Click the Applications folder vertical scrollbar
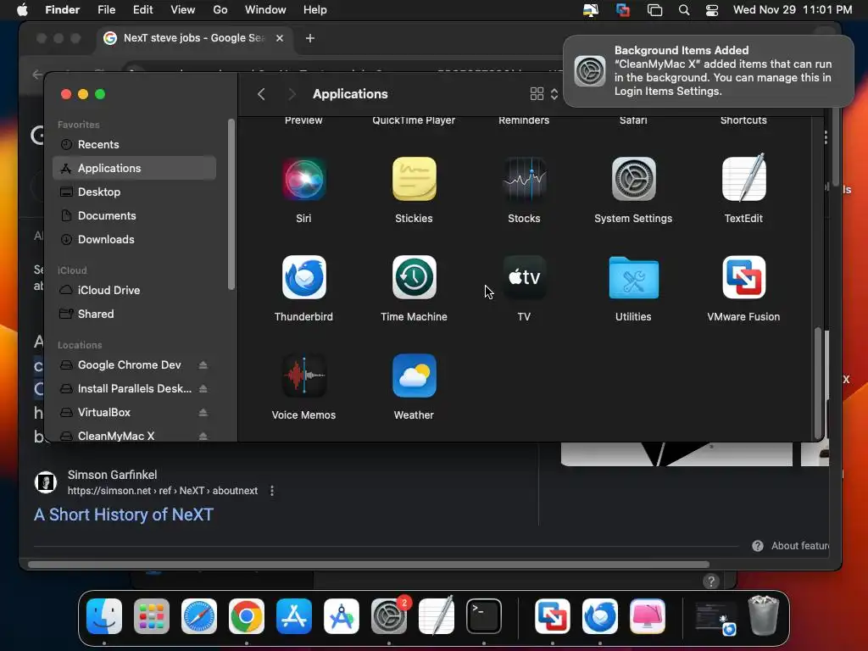The height and width of the screenshot is (651, 868). click(818, 382)
